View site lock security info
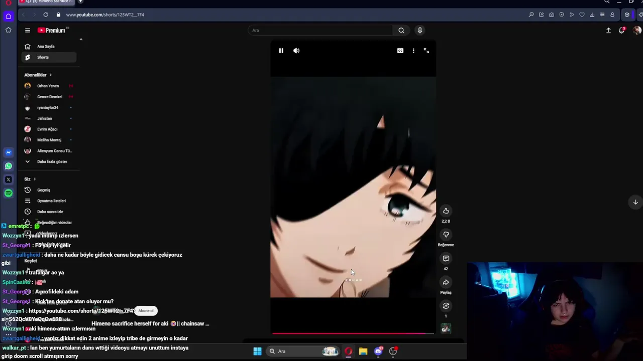The image size is (643, 361). click(58, 15)
